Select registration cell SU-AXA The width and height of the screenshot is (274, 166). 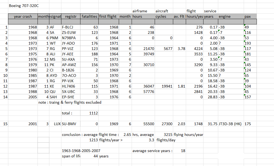[71, 59]
